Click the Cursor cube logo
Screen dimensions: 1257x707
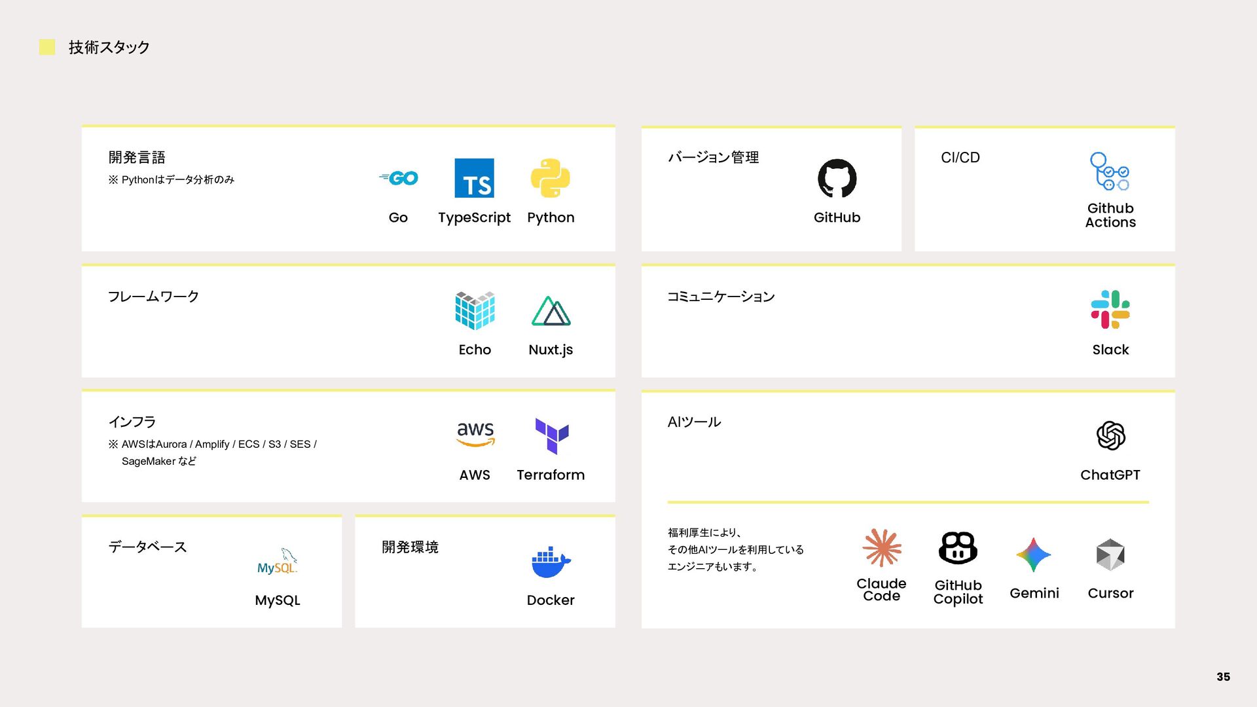(x=1110, y=555)
